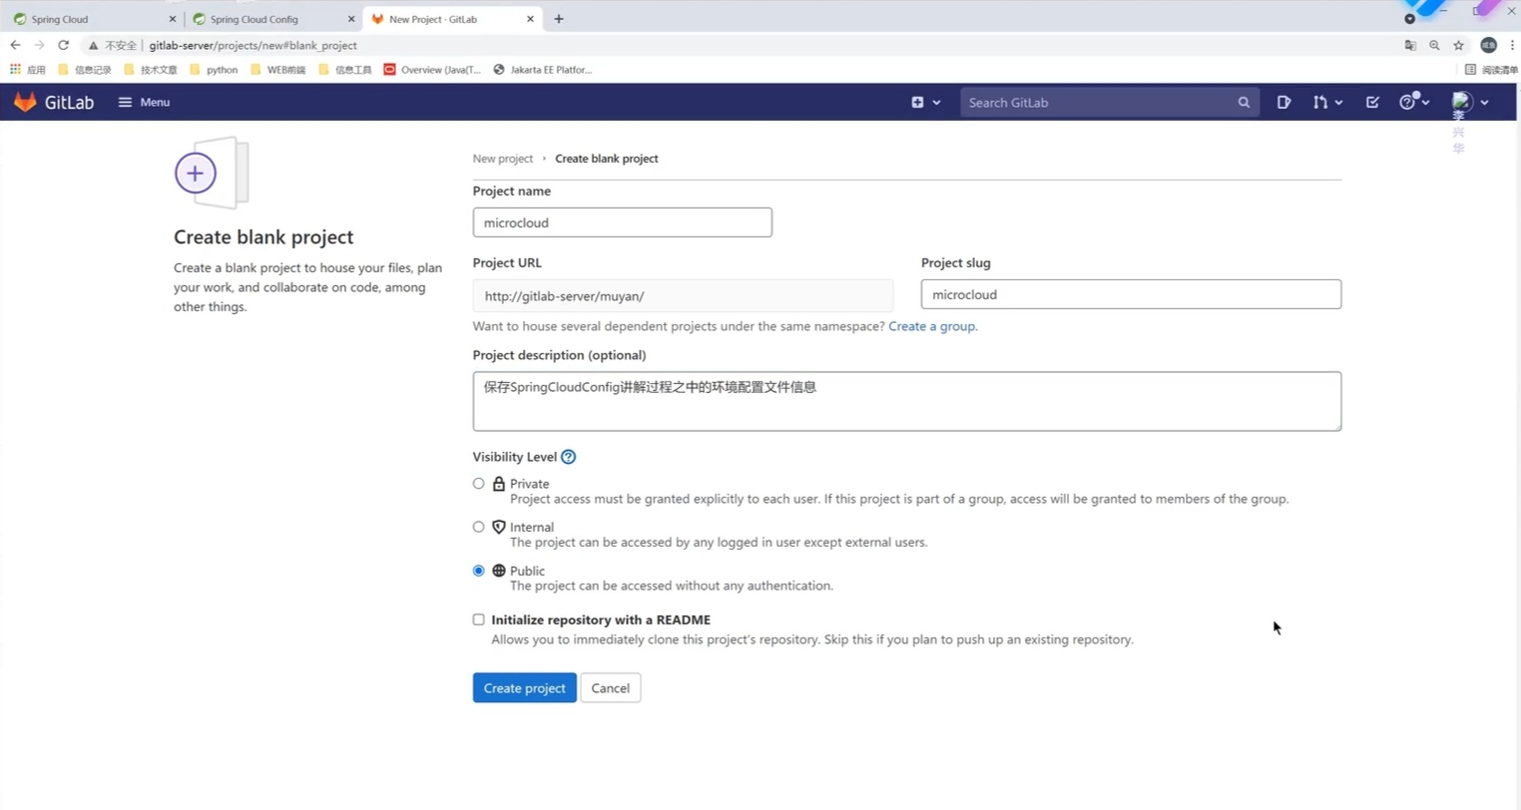Reload the current page
The width and height of the screenshot is (1521, 810).
(64, 45)
